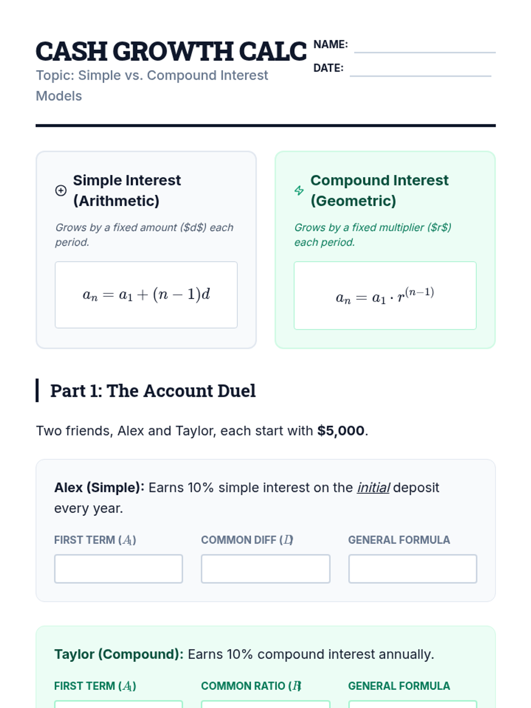Click the bold $5,000 amount

341,431
